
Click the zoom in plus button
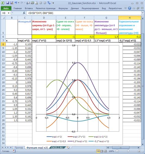click(139, 151)
